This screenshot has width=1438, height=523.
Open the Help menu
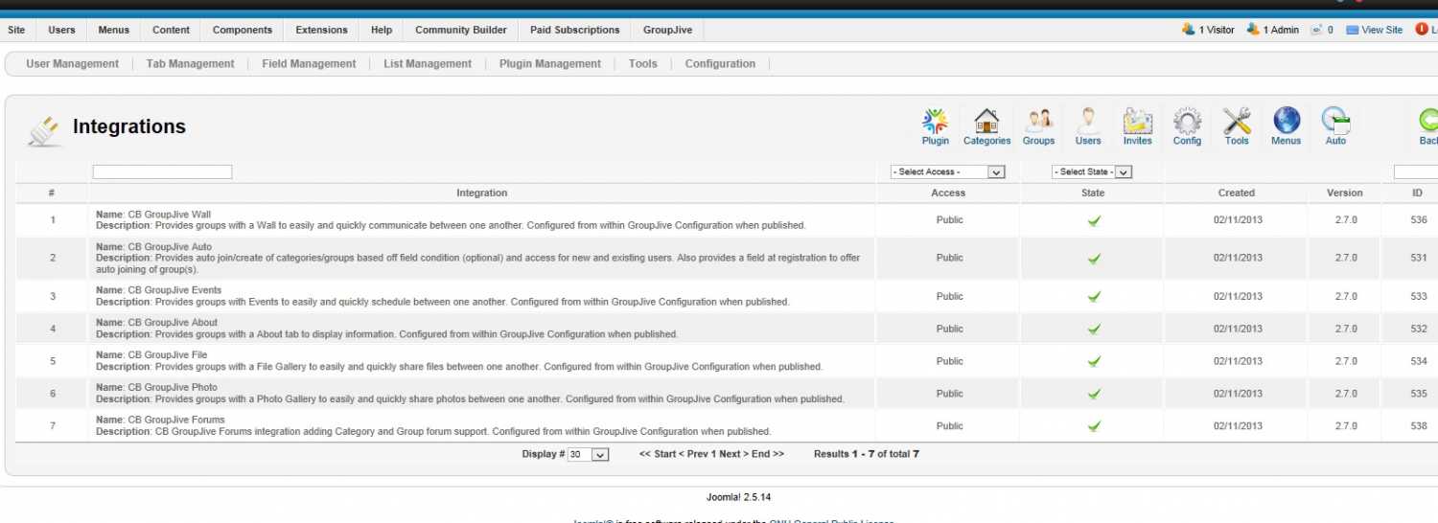pyautogui.click(x=382, y=30)
